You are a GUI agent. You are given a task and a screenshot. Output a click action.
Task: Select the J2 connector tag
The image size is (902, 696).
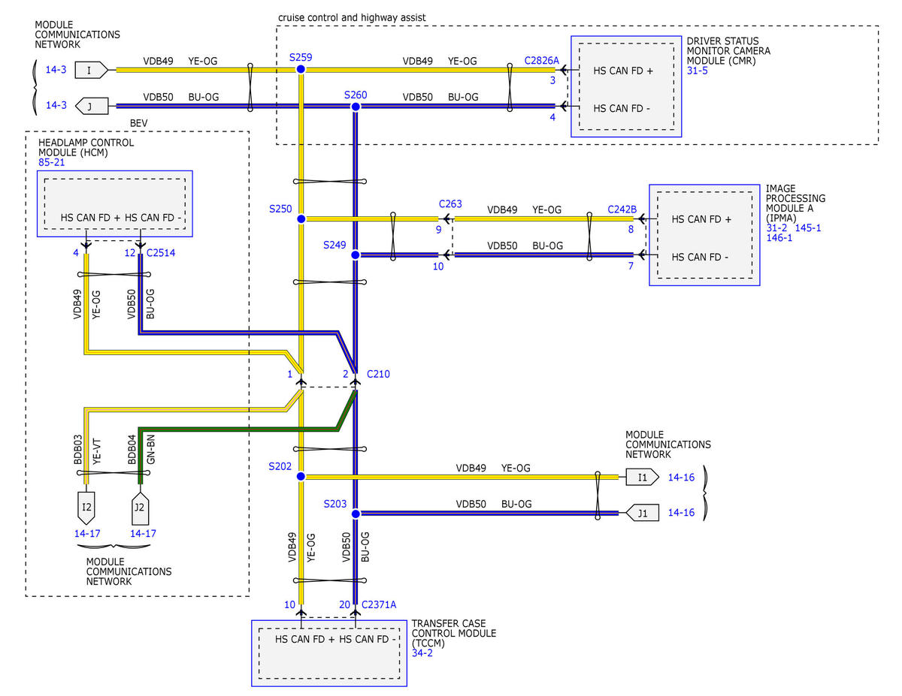click(140, 508)
